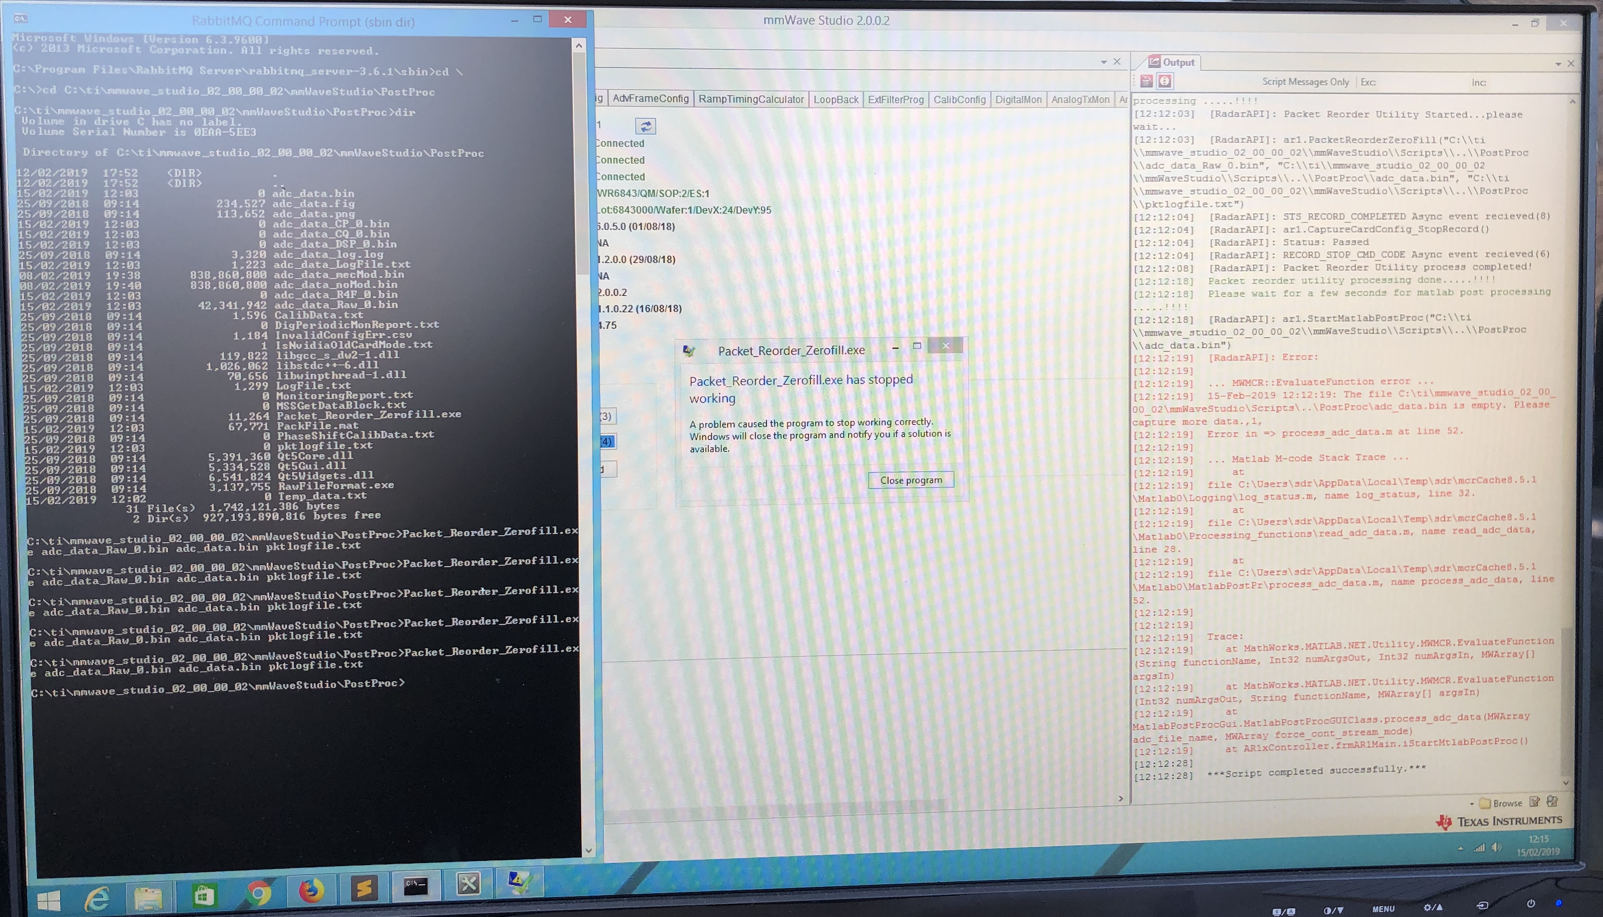Click the Packet_Reorder_Zerofill.exe directory listing line
Screen dimensions: 1603x917
pos(242,416)
